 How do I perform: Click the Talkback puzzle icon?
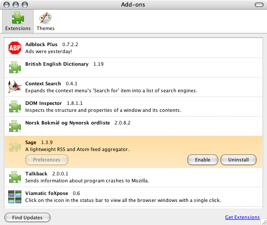15,177
